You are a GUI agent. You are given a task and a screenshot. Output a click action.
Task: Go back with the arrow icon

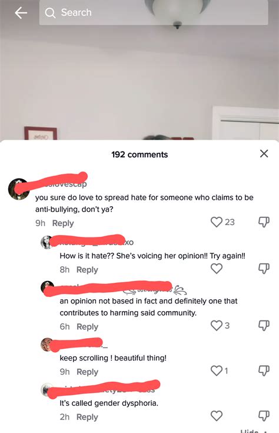coord(21,13)
